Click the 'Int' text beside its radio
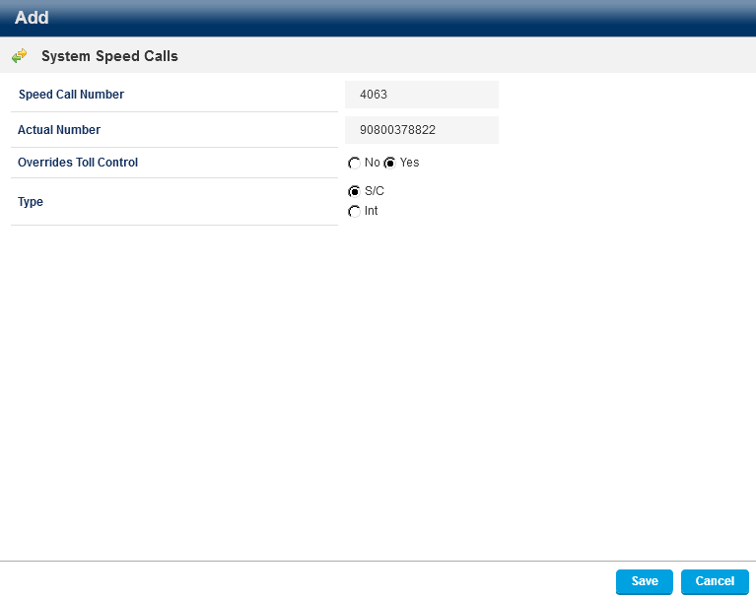The width and height of the screenshot is (756, 600). point(371,211)
